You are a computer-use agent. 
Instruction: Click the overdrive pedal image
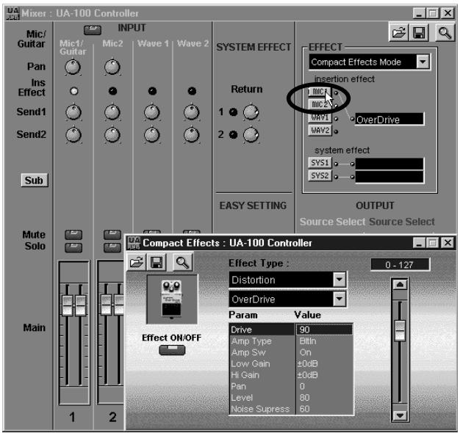[x=172, y=299]
